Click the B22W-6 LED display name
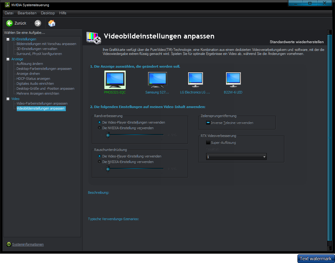 pos(233,92)
